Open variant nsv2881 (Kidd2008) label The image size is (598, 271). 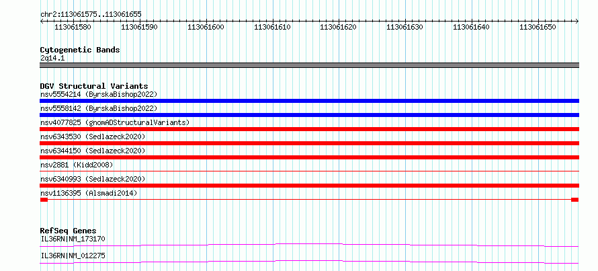[77, 165]
